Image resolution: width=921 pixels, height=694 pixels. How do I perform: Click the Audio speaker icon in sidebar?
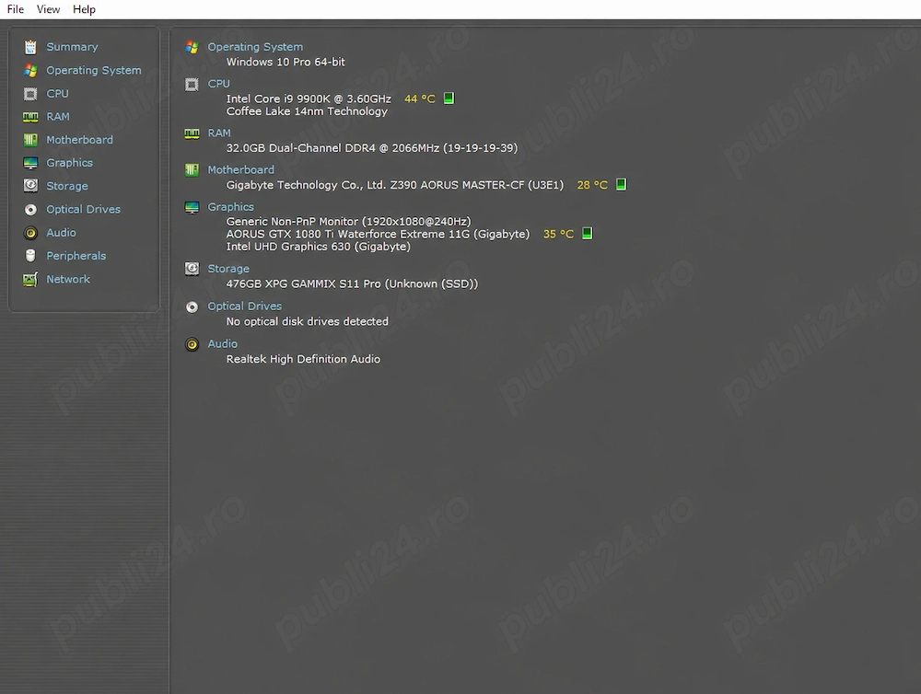click(x=30, y=233)
